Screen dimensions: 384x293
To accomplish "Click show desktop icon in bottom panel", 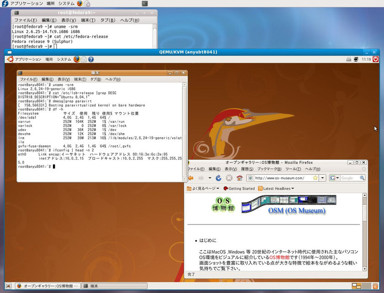I will click(x=8, y=286).
